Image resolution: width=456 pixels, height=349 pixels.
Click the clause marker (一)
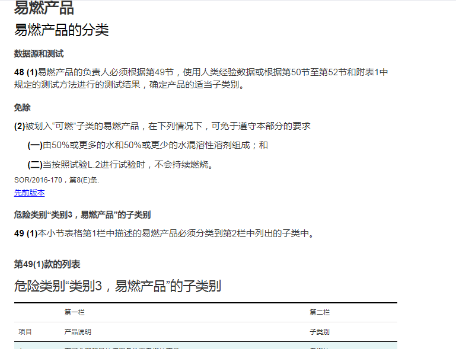click(35, 145)
